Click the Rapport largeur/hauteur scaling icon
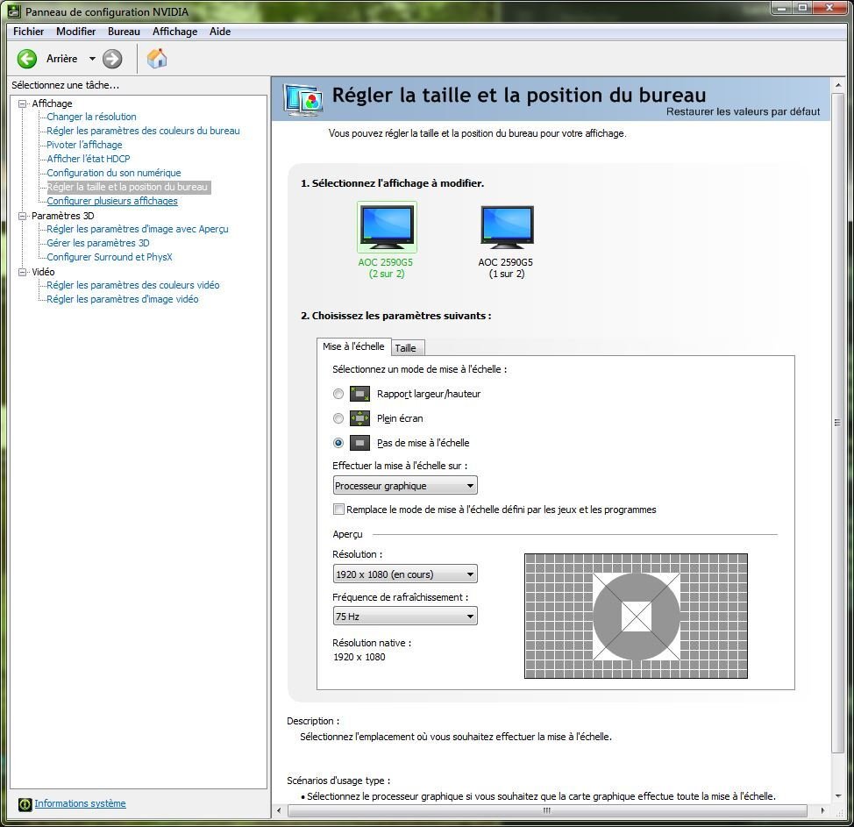The width and height of the screenshot is (854, 827). pos(359,394)
